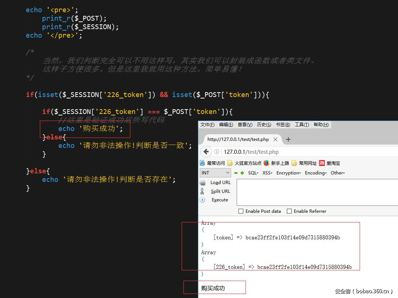Expand the XSS dropdown menu
398x298 pixels.
(x=267, y=173)
